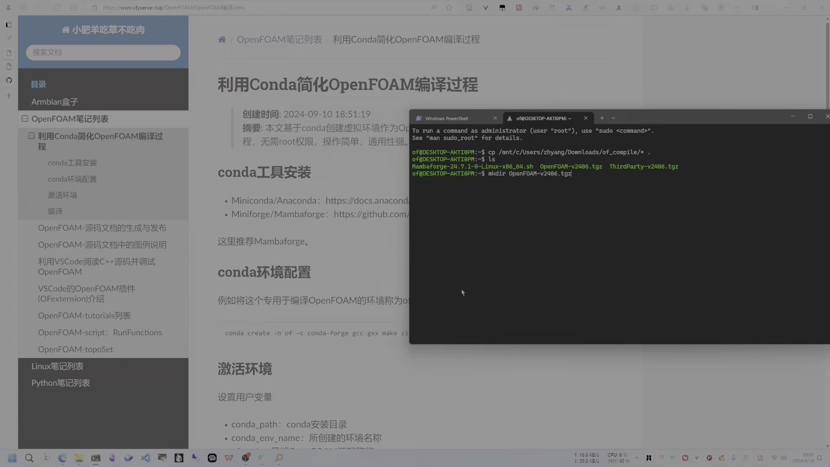Open the volume speaker tray icon
This screenshot has height=467, width=830.
[x=784, y=458]
